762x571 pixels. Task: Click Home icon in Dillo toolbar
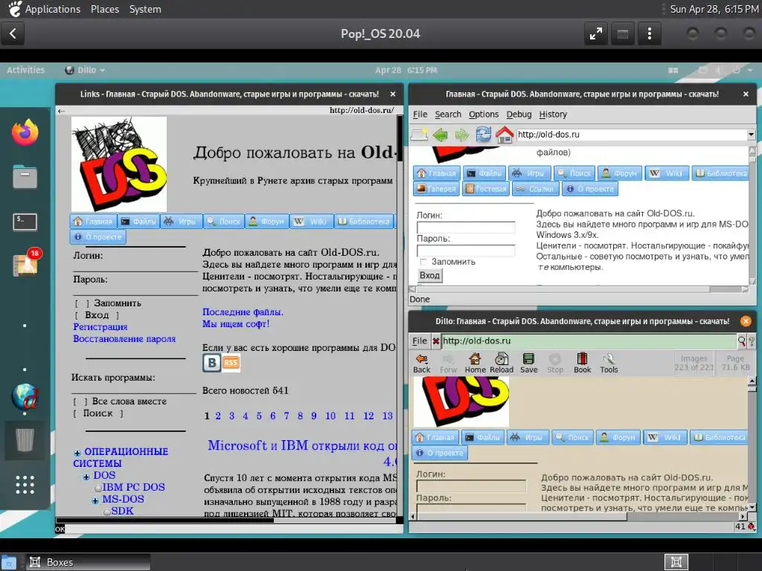click(x=475, y=363)
